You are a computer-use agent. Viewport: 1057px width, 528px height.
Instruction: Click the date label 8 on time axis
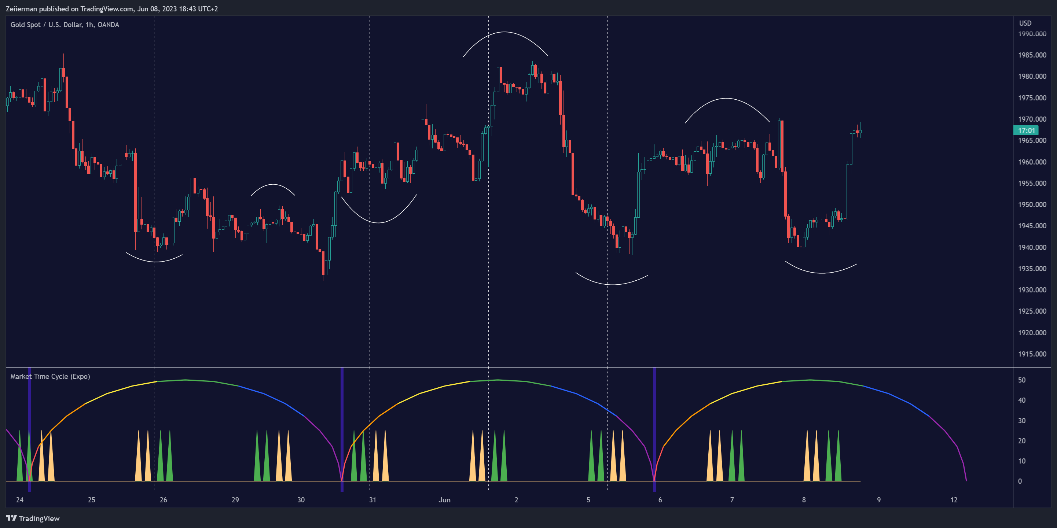pos(804,500)
